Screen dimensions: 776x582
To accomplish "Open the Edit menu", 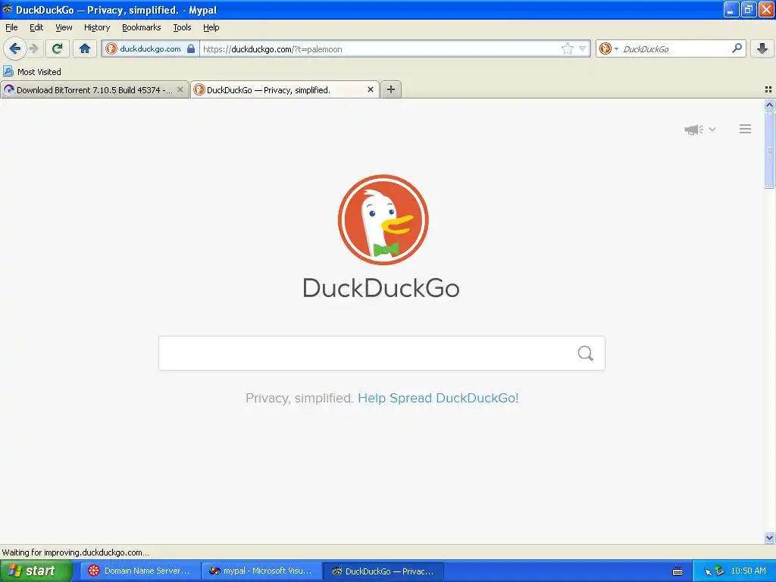I will pos(36,27).
